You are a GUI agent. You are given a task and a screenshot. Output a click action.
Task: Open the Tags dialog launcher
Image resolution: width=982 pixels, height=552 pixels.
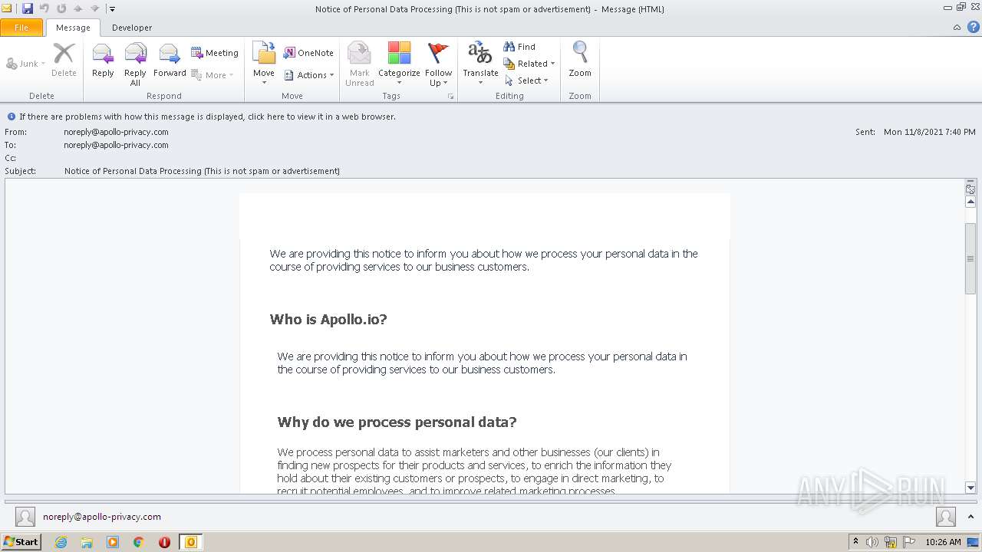point(450,97)
